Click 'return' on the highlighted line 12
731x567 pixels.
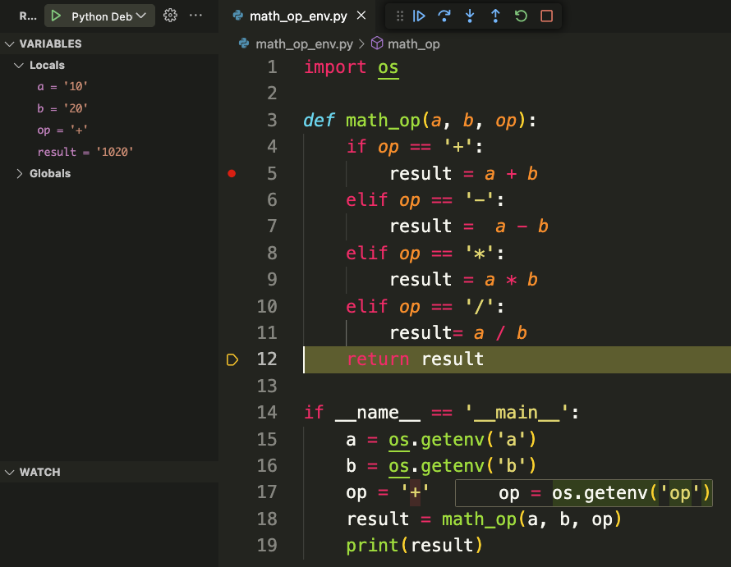(x=378, y=359)
